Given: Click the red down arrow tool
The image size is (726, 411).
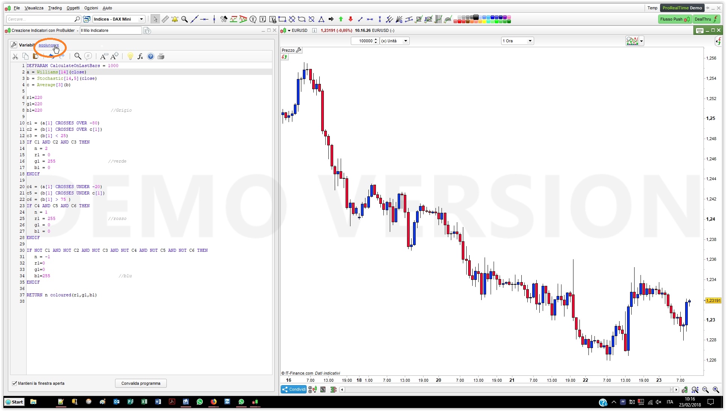Looking at the screenshot, I should (x=350, y=19).
